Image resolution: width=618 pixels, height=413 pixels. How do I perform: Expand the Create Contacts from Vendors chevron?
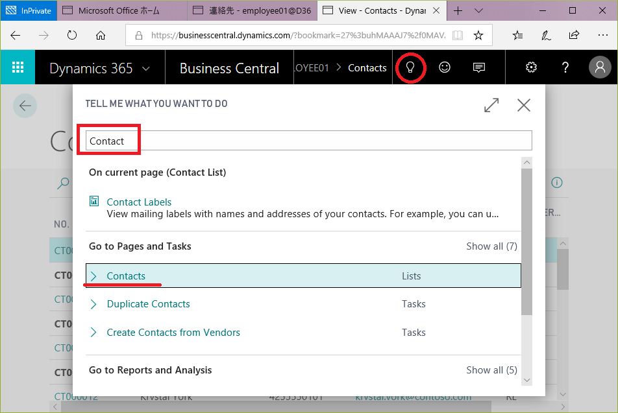point(93,333)
